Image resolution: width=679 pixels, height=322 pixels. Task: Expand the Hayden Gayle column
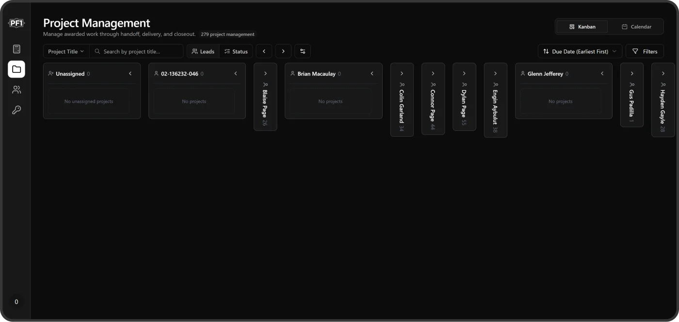(663, 74)
